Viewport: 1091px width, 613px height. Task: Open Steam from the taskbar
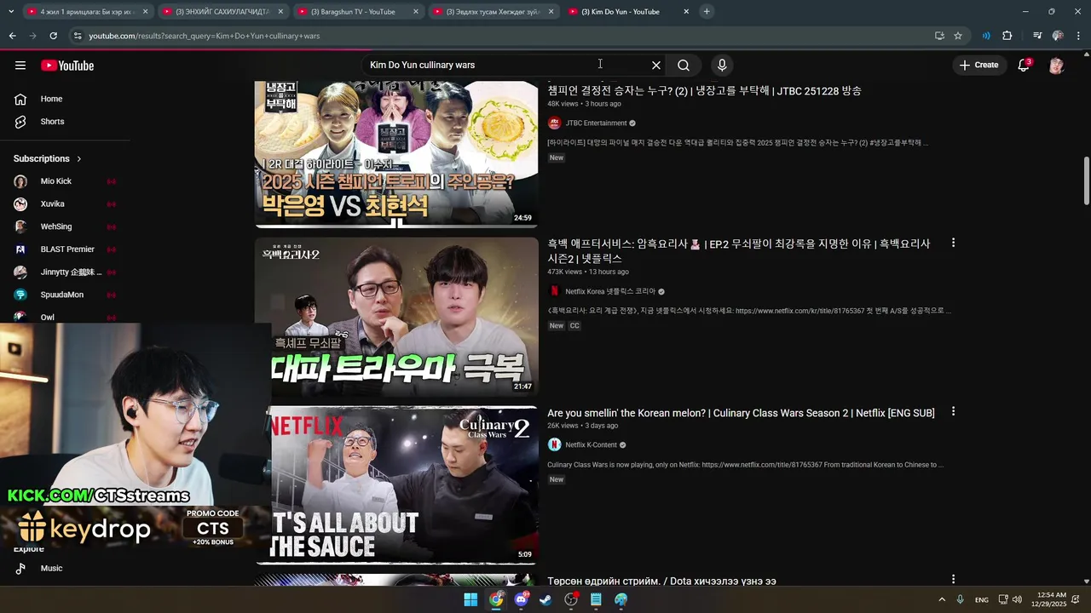[545, 599]
